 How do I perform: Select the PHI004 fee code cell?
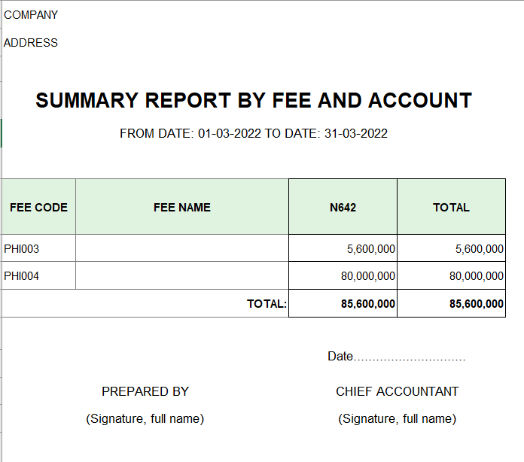tap(38, 275)
